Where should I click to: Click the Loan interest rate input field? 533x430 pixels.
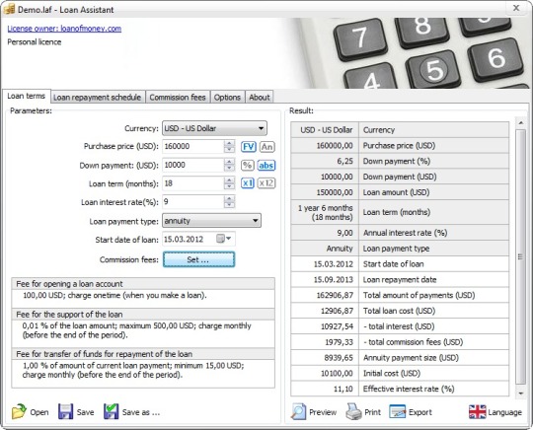click(193, 202)
